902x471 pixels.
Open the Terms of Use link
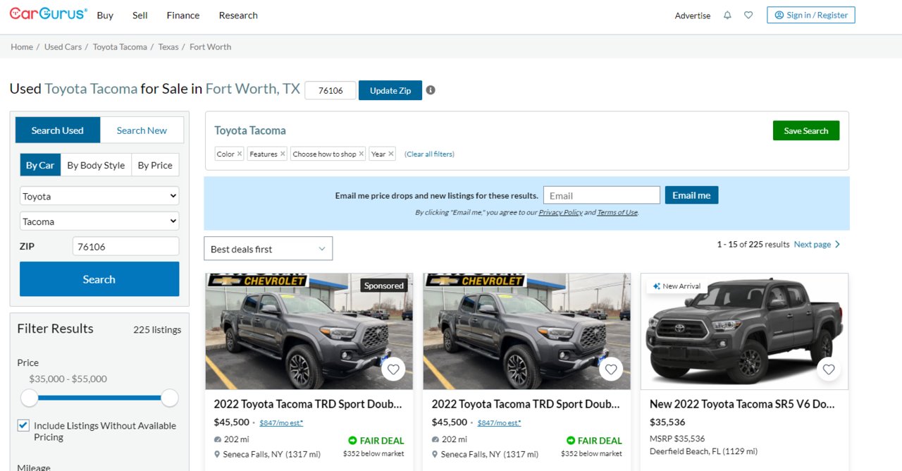click(x=617, y=212)
